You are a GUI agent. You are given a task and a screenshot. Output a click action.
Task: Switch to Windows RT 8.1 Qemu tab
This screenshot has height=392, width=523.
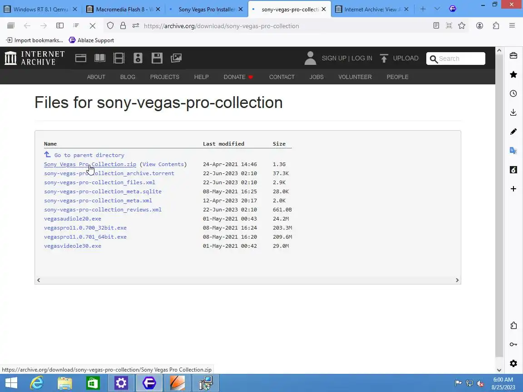[41, 10]
